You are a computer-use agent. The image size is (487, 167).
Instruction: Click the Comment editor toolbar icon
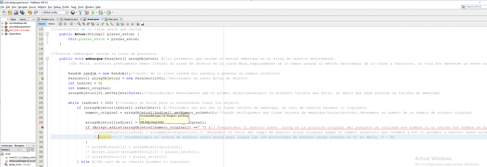tap(138, 24)
